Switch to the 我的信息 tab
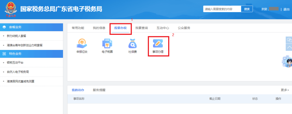 click(x=99, y=28)
